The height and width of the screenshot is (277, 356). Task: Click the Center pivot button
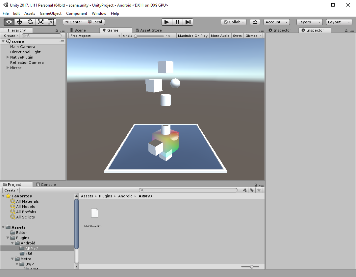74,22
